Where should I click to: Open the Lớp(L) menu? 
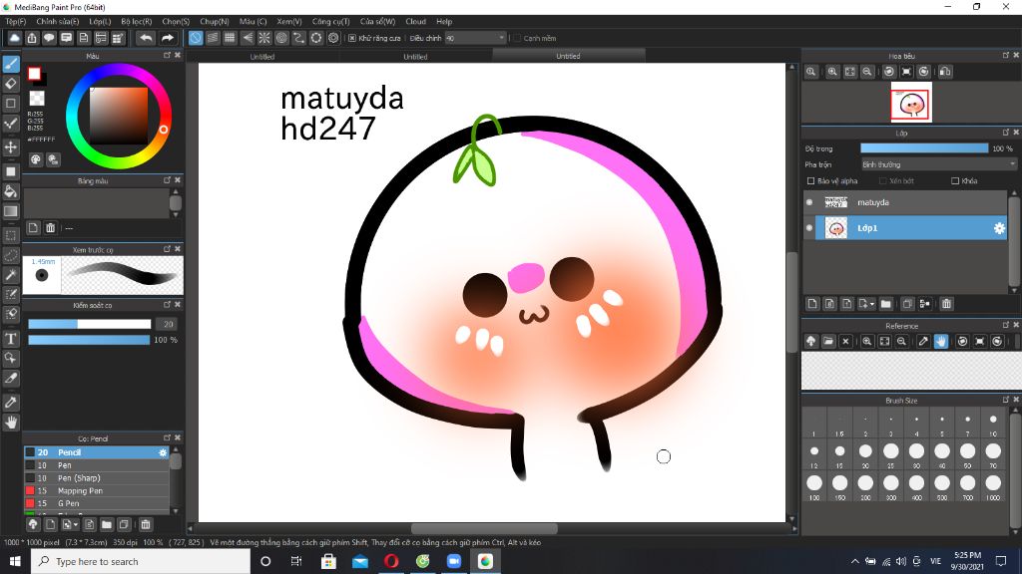pos(100,22)
